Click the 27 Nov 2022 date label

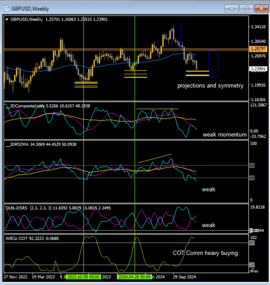pos(15,277)
